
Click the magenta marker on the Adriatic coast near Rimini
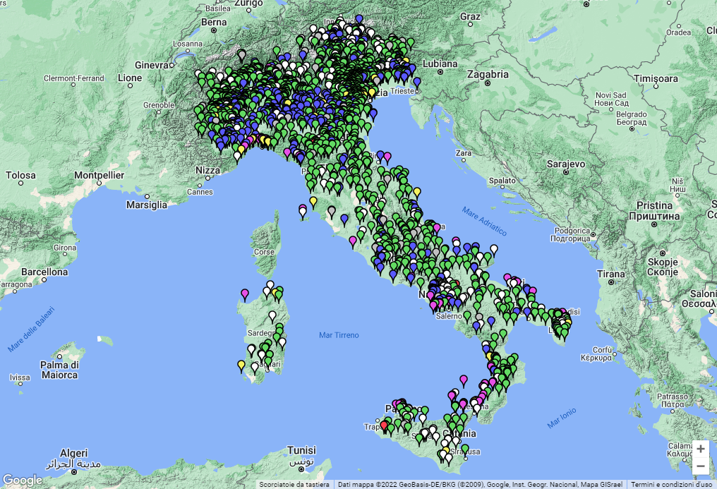point(387,157)
